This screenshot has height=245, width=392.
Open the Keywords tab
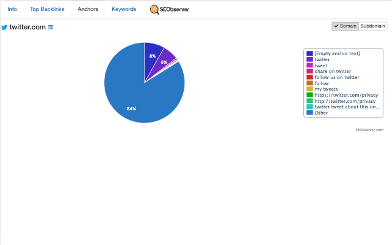pos(124,9)
